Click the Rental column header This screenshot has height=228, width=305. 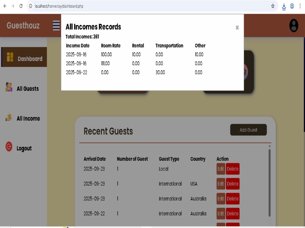click(138, 46)
